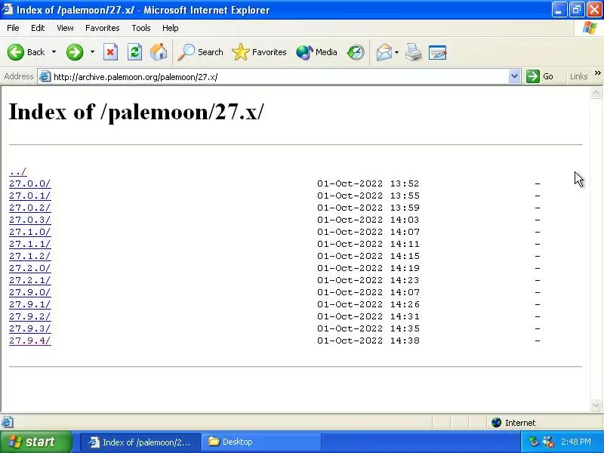This screenshot has height=453, width=604.
Task: Open the parent directory ../ link
Action: pyautogui.click(x=17, y=171)
